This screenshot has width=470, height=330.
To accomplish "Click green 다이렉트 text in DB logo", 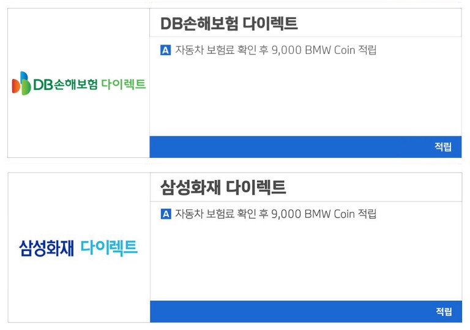I will pyautogui.click(x=123, y=84).
